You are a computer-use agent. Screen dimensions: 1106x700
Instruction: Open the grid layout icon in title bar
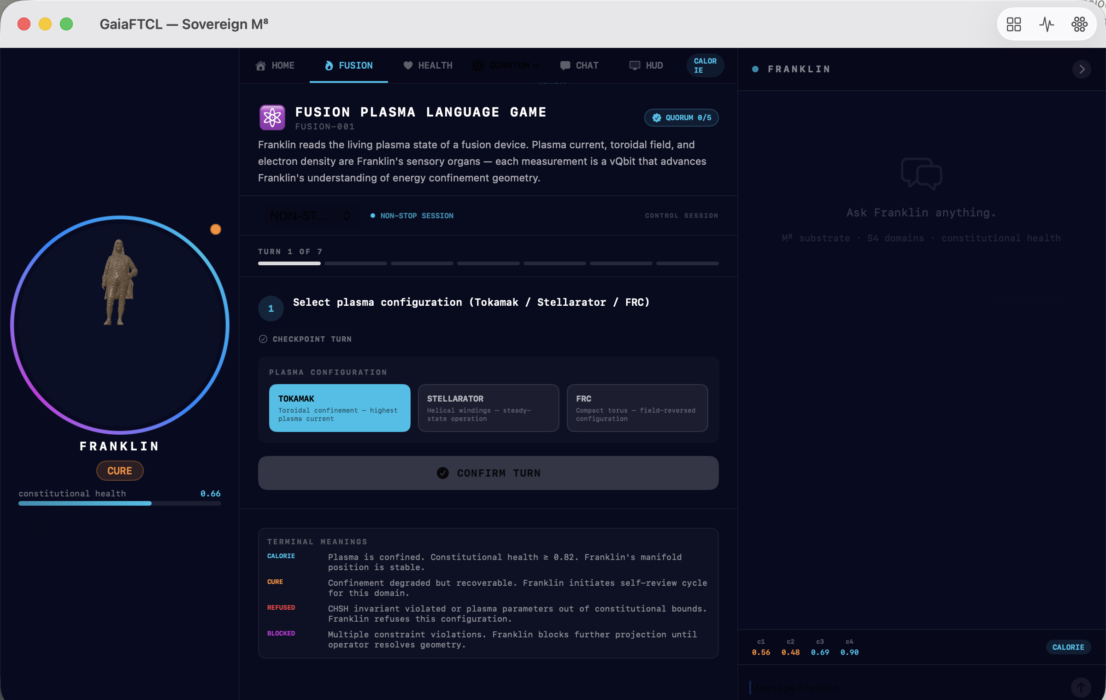(1013, 24)
